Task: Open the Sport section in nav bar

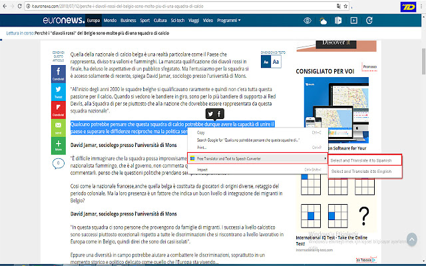Action: (145, 21)
